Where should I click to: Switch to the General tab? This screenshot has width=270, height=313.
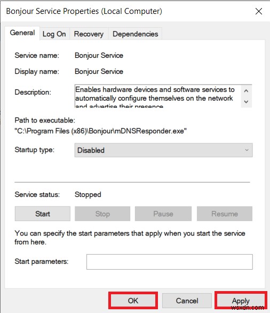click(22, 33)
